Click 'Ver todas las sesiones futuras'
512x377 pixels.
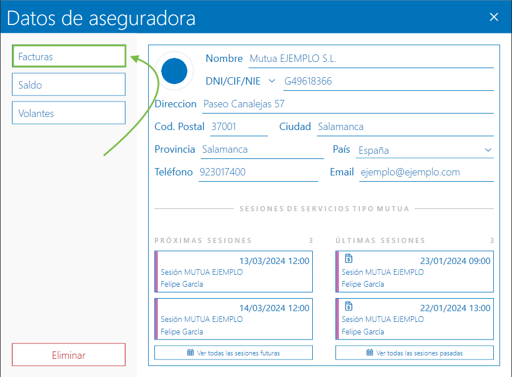point(233,353)
